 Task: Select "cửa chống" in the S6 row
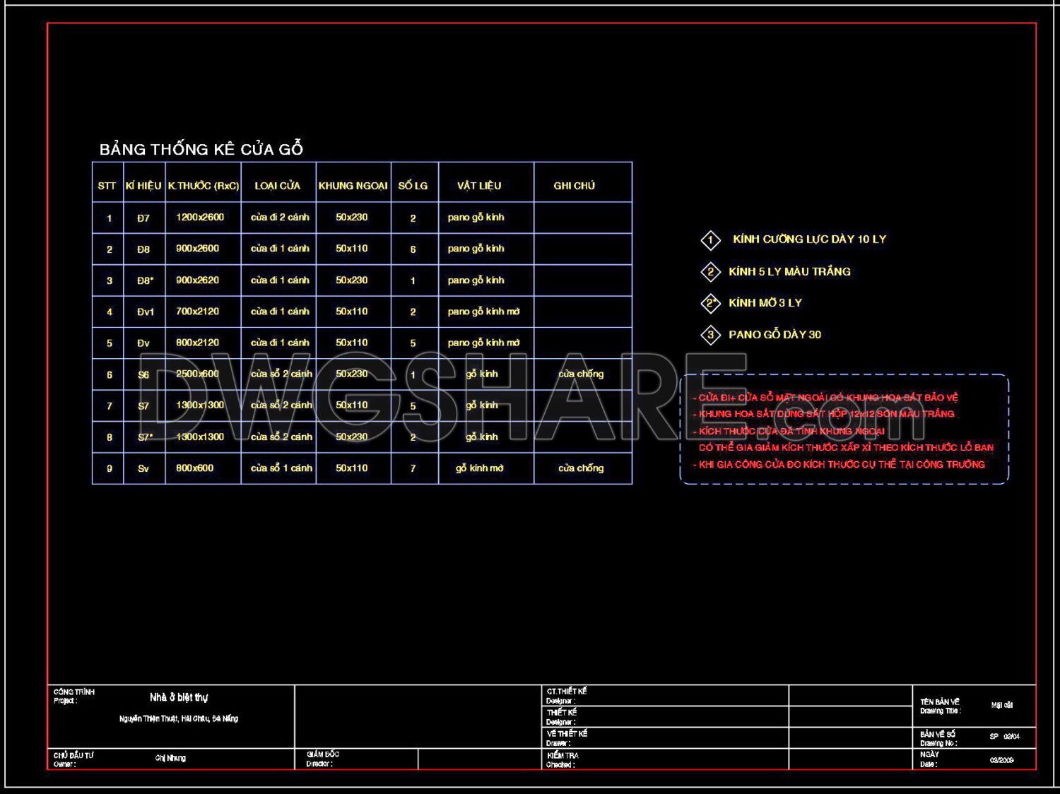click(581, 374)
